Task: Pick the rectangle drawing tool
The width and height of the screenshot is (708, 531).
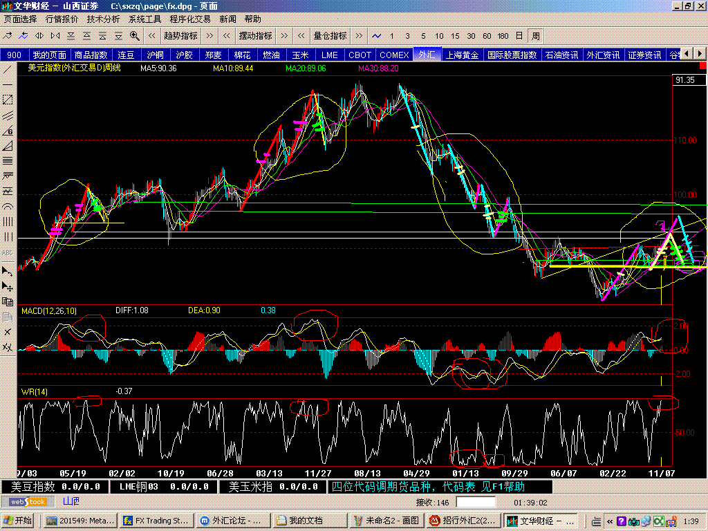Action: click(x=8, y=100)
